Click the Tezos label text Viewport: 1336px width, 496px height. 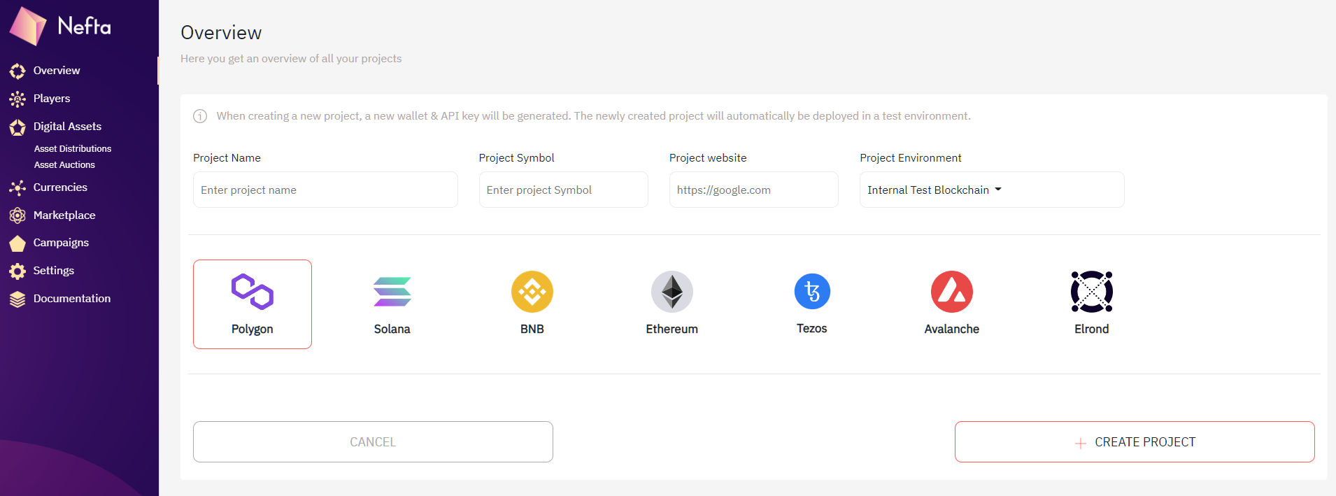point(812,328)
